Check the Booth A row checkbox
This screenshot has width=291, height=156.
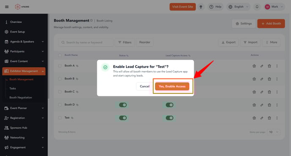60,66
